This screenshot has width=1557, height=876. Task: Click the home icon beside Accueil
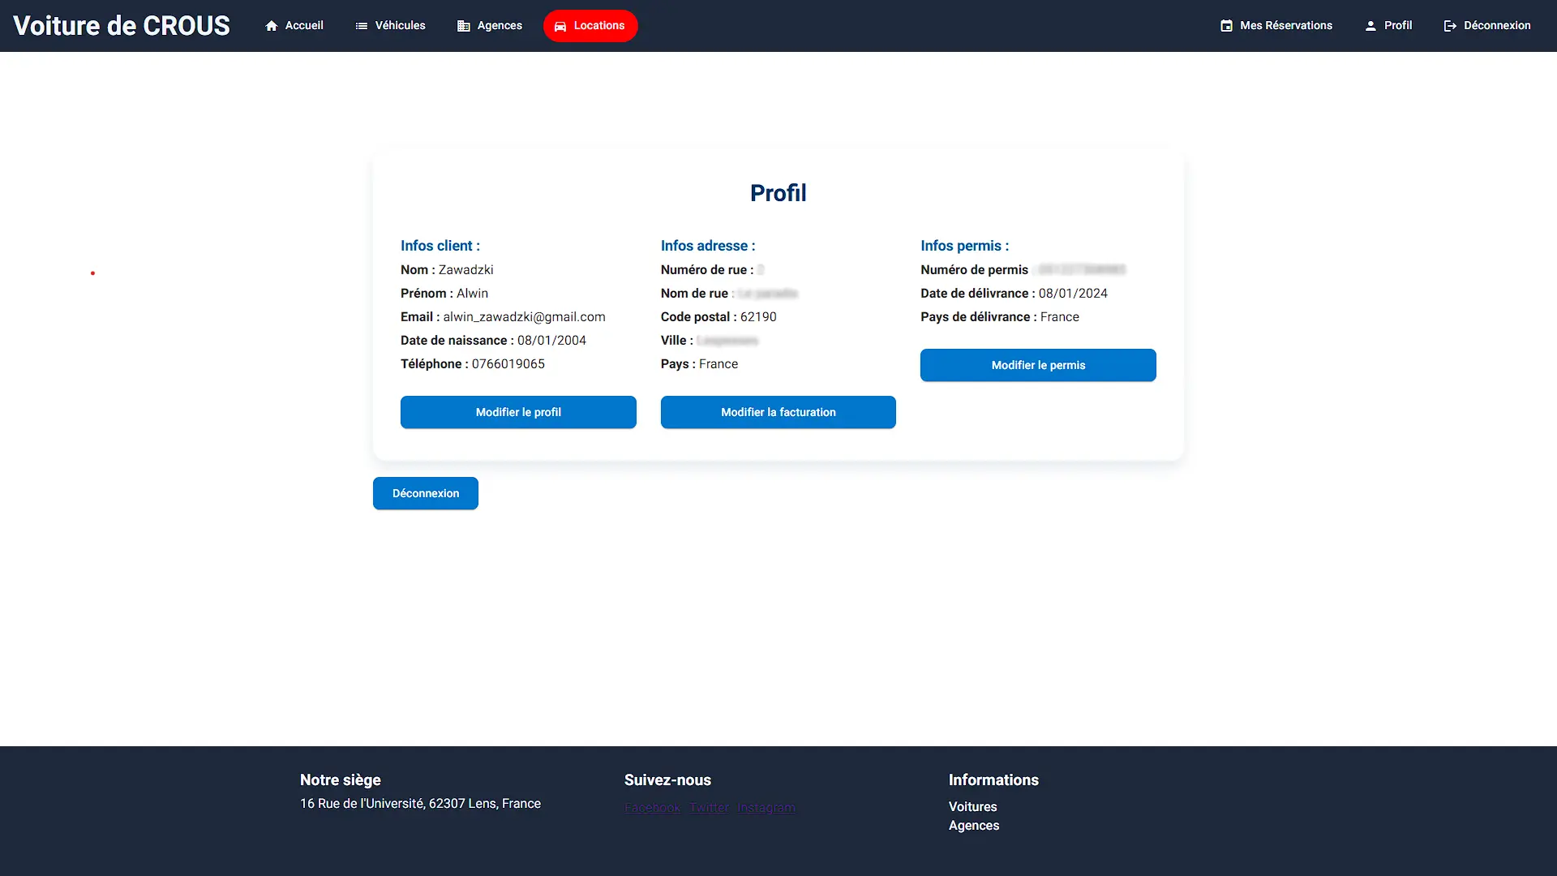pos(272,26)
